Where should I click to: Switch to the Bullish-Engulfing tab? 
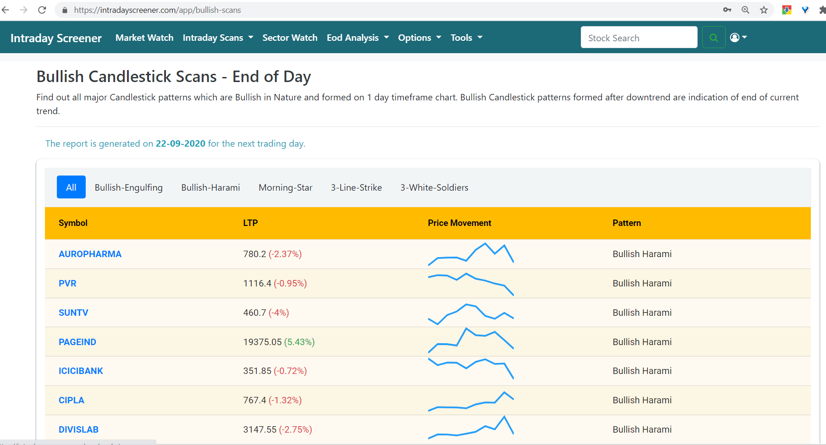(x=129, y=187)
